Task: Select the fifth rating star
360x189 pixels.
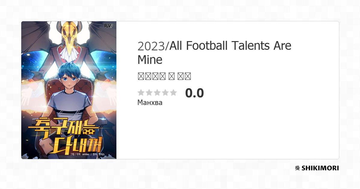Action: pyautogui.click(x=173, y=92)
